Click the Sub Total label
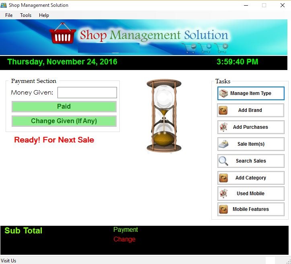 click(23, 231)
